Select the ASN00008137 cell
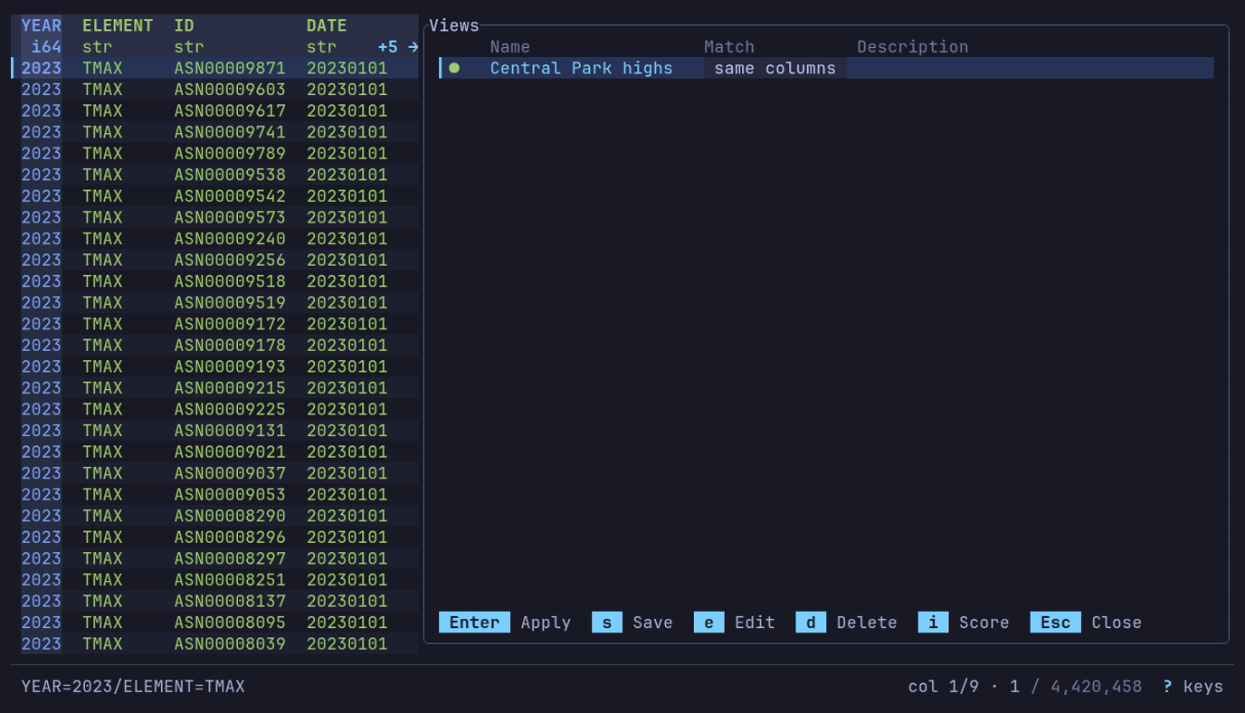The image size is (1245, 713). [230, 602]
